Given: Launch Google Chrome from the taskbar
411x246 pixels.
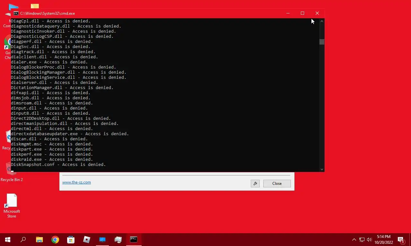Looking at the screenshot, I should coord(55,240).
